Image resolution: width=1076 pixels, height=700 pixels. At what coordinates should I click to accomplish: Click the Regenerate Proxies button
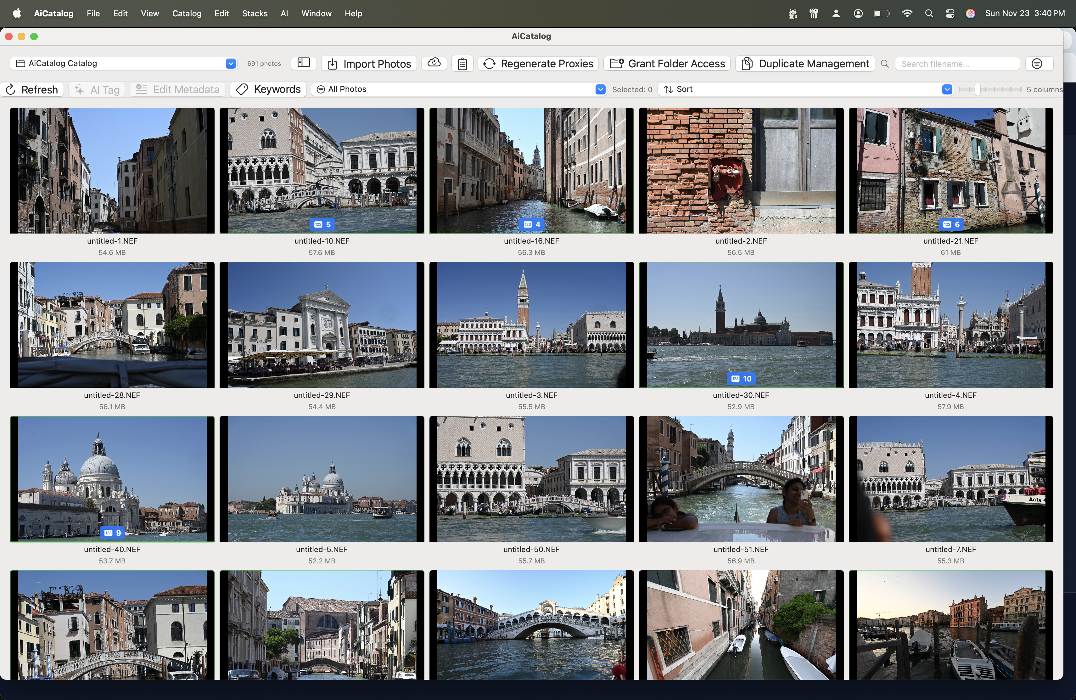point(538,64)
